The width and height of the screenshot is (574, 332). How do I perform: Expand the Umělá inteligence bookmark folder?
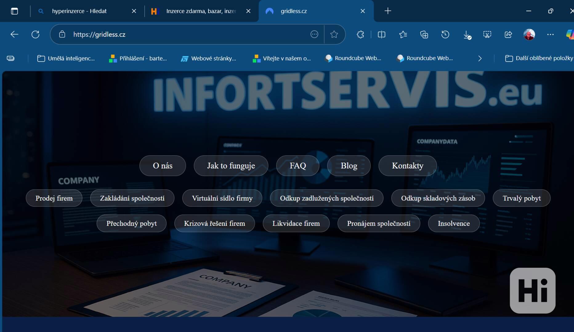pos(66,58)
